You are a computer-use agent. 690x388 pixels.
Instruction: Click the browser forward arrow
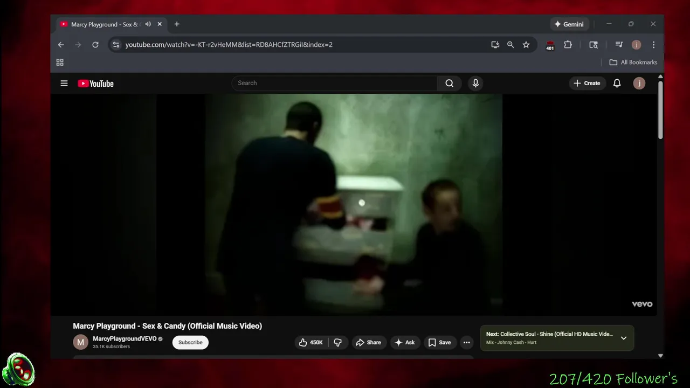tap(78, 45)
